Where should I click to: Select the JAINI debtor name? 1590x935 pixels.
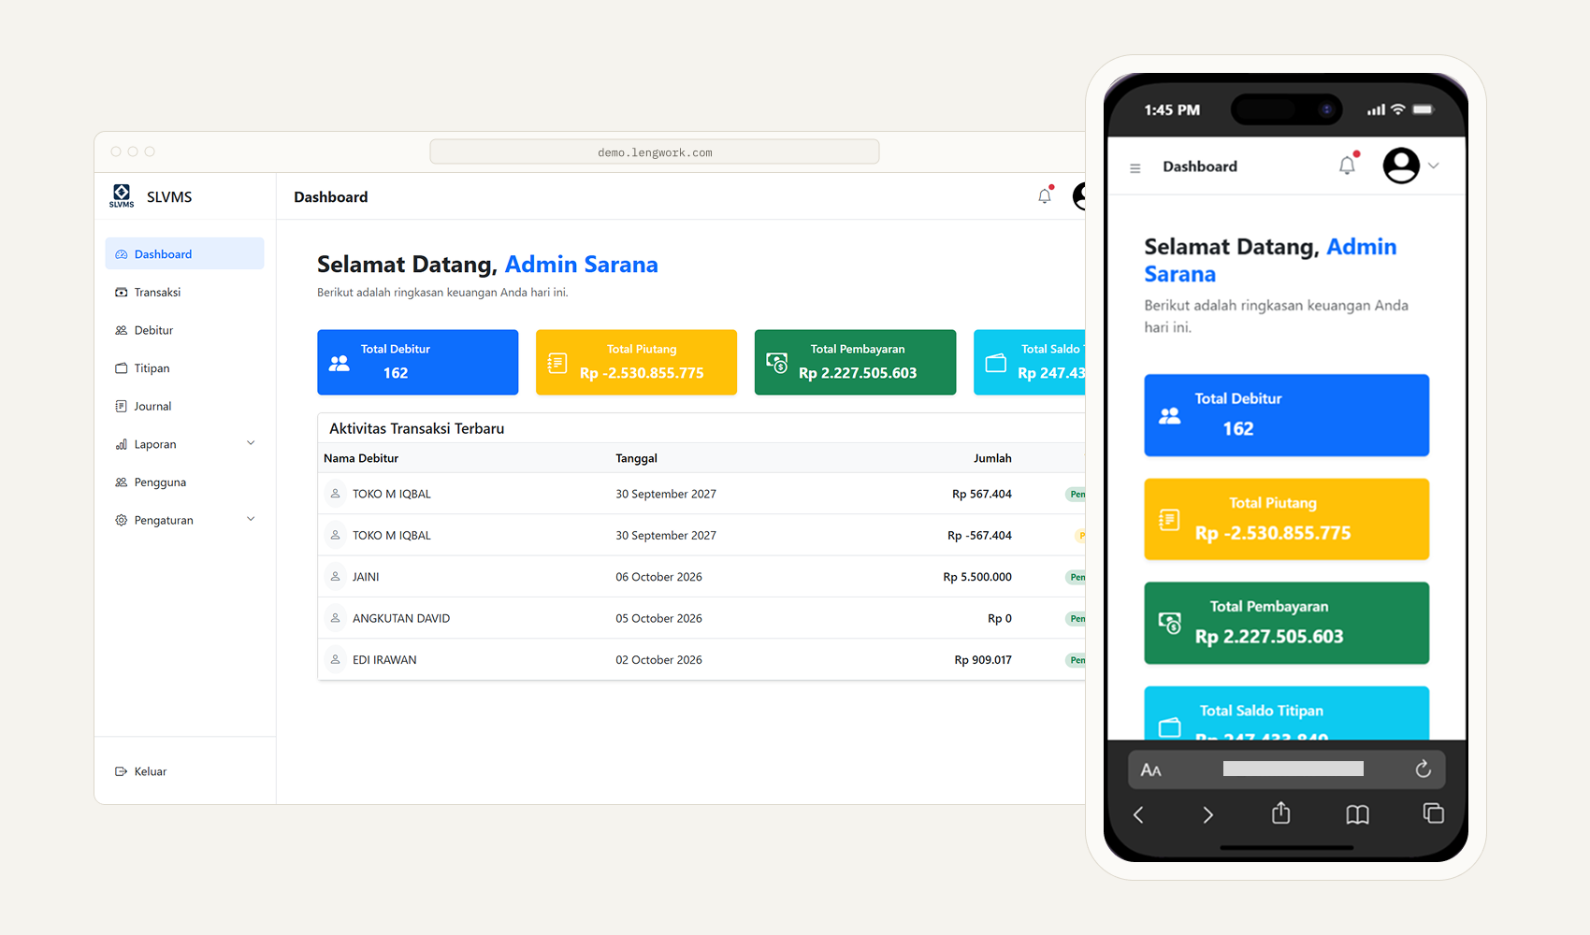(x=366, y=577)
